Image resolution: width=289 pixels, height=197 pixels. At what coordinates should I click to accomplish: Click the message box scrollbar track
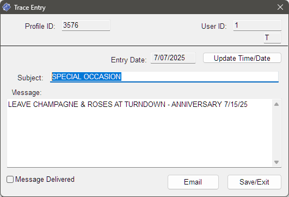(x=276, y=133)
